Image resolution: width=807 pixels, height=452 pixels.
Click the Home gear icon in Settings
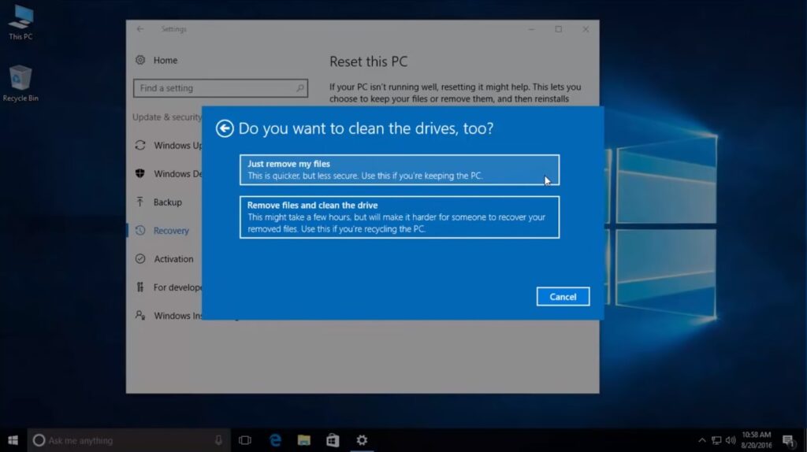[x=140, y=60]
